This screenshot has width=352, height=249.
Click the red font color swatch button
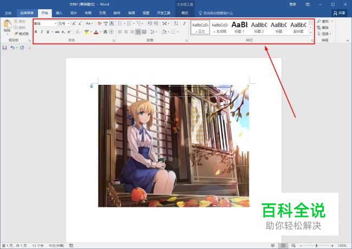click(x=96, y=32)
